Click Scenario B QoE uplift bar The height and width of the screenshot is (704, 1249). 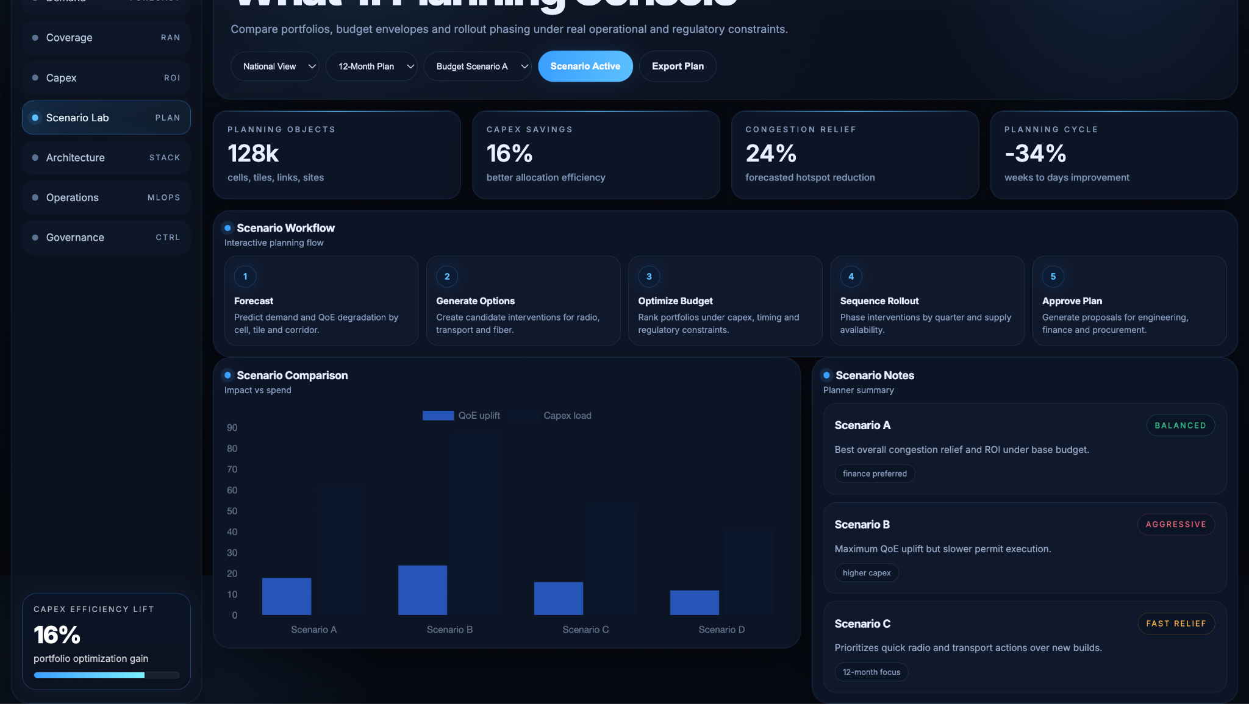pyautogui.click(x=422, y=590)
